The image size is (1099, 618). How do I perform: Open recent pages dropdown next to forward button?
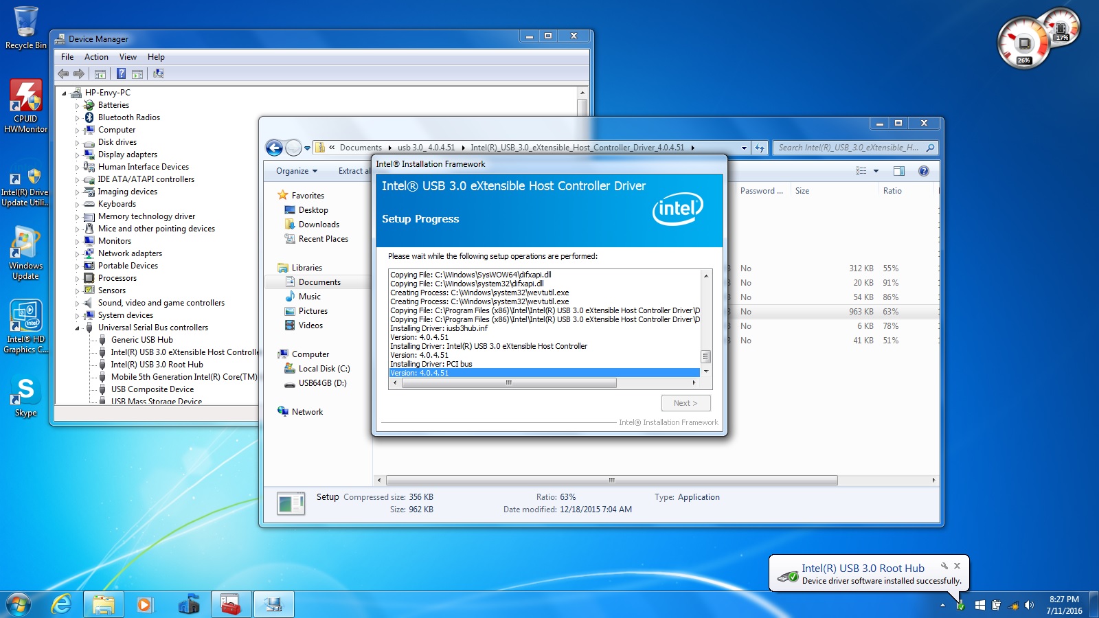(307, 148)
